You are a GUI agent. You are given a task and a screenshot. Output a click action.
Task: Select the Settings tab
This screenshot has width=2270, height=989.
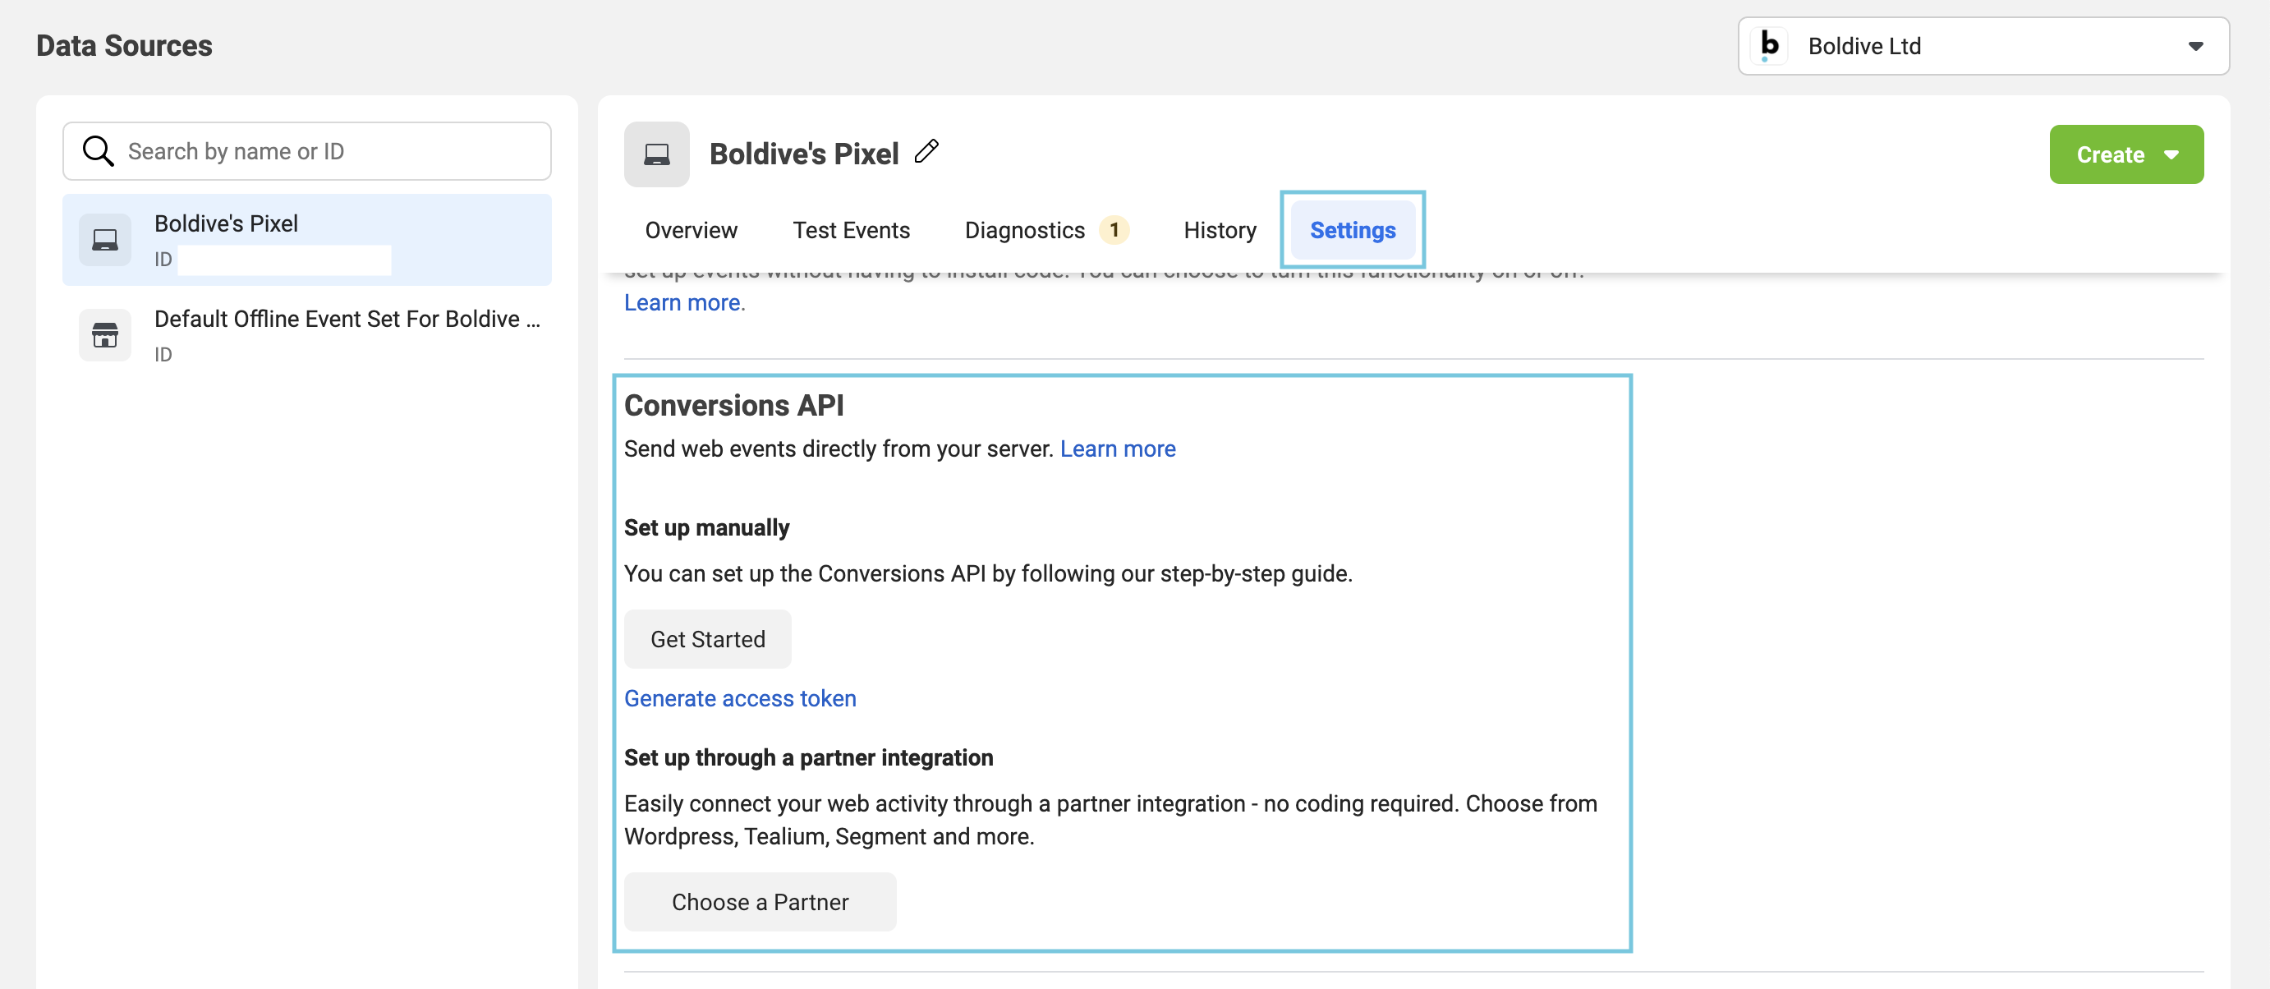[1352, 230]
